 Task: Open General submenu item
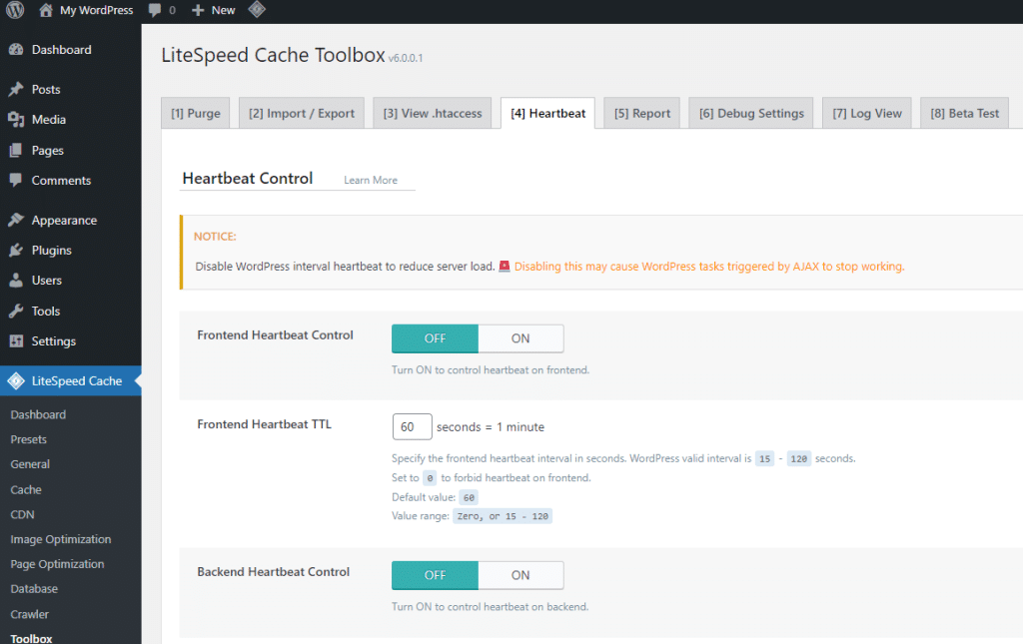(x=30, y=464)
